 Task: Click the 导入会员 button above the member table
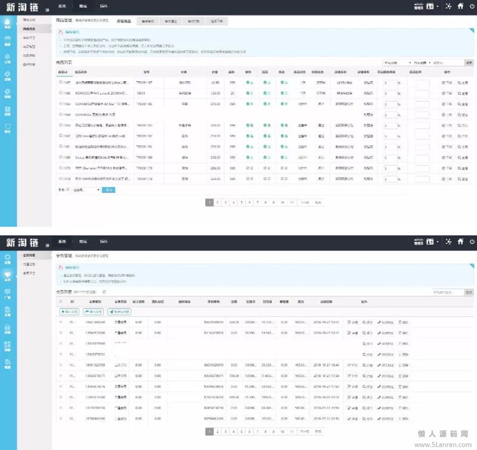click(x=70, y=312)
